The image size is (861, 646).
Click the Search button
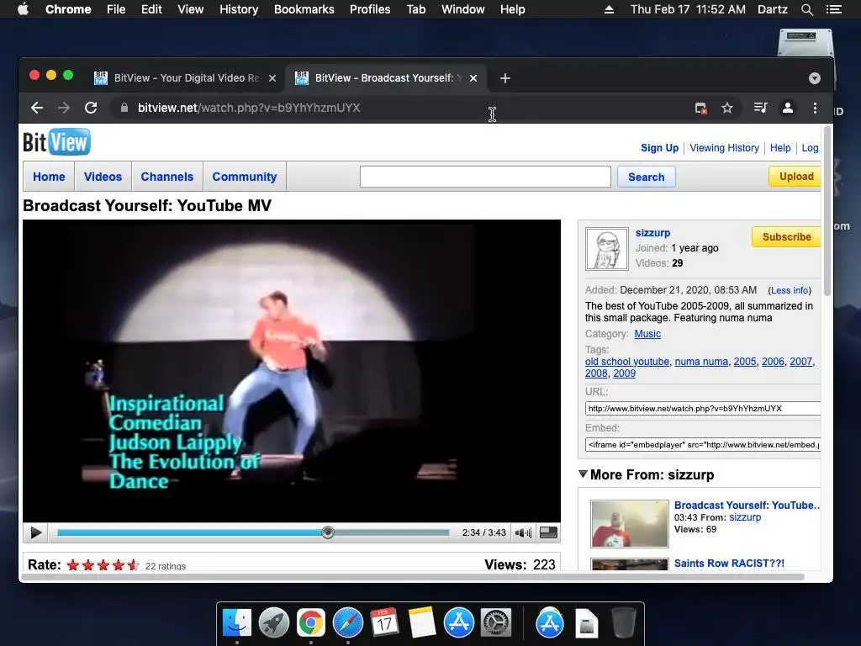click(647, 177)
